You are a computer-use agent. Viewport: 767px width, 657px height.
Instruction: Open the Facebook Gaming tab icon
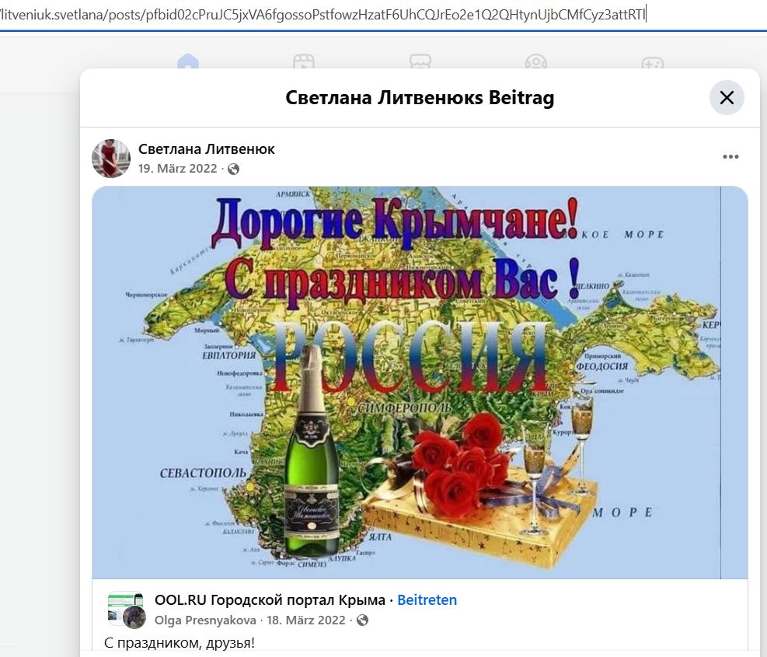[653, 63]
